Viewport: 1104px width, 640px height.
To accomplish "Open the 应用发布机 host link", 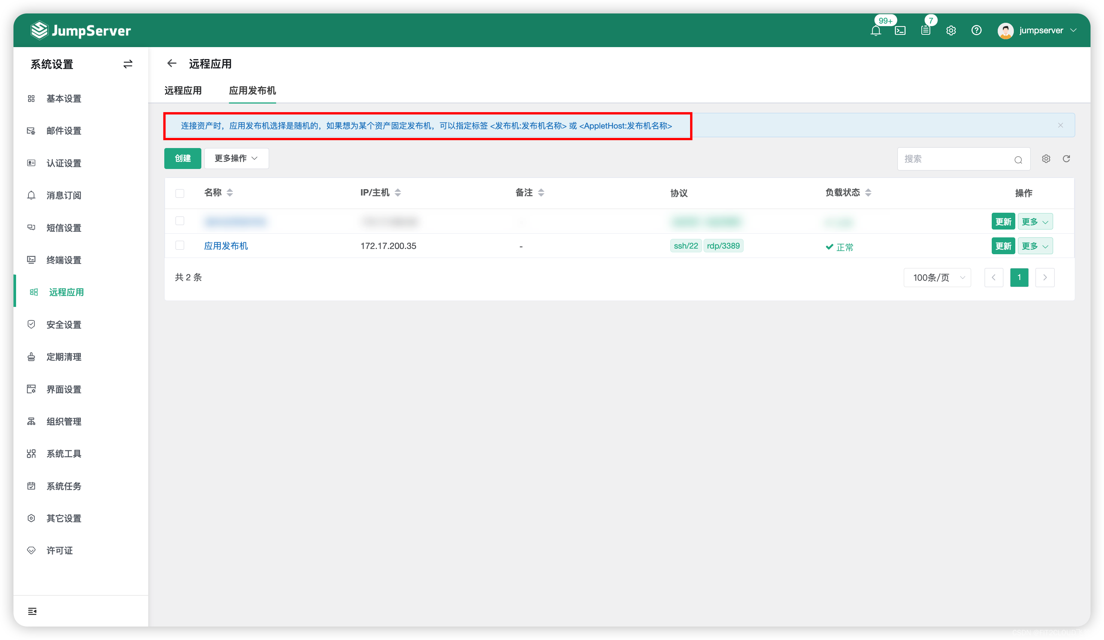I will tap(226, 246).
